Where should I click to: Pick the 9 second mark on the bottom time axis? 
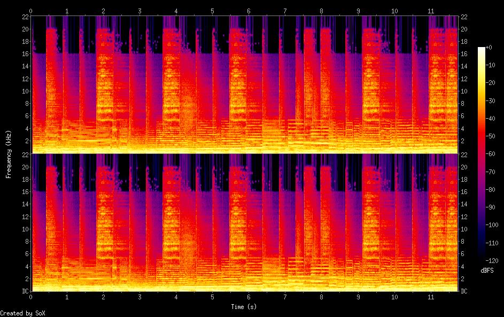click(358, 296)
